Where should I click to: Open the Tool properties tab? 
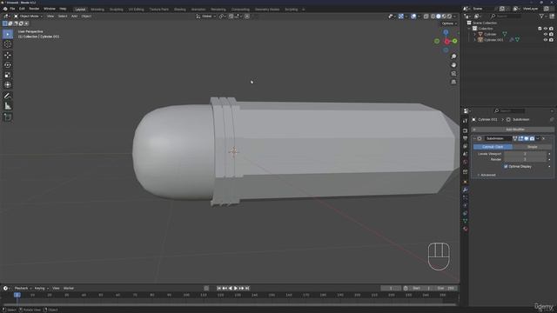465,121
